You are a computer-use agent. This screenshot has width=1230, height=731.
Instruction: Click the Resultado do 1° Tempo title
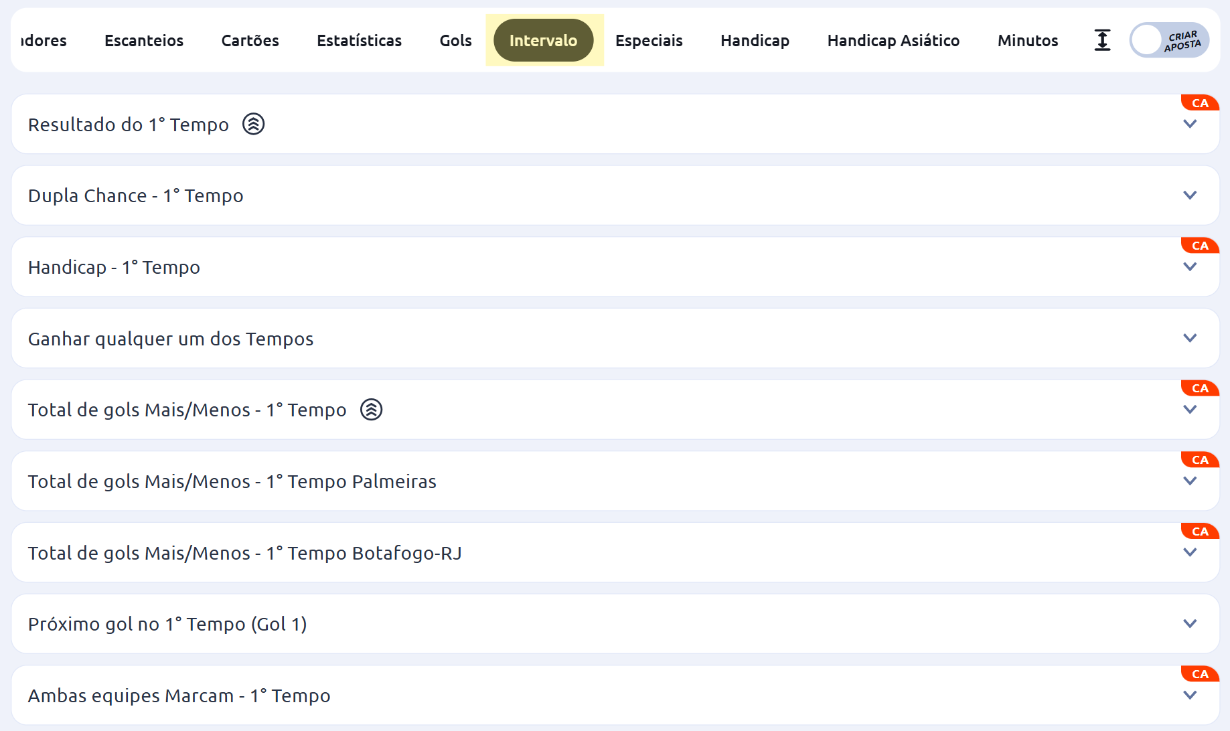(x=129, y=125)
